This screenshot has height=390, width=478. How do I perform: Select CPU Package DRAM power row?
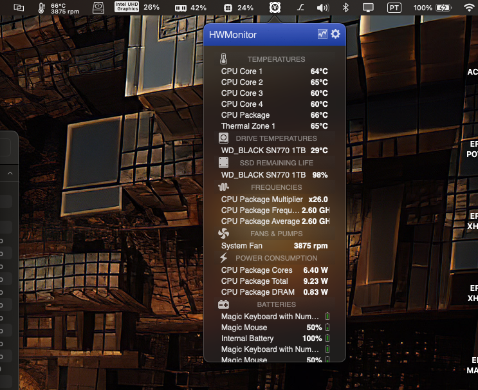[274, 292]
